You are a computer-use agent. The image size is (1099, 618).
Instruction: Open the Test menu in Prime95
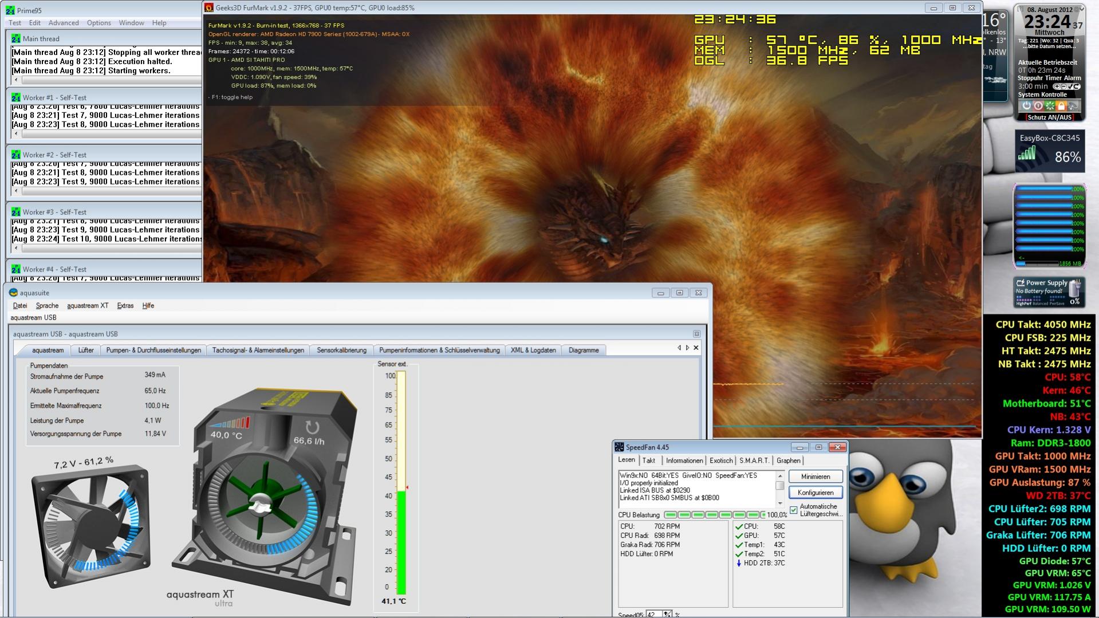tap(15, 23)
